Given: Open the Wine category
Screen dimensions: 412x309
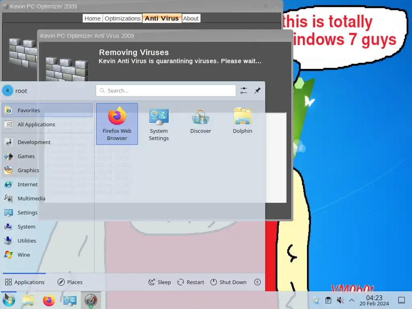Looking at the screenshot, I should [47, 255].
